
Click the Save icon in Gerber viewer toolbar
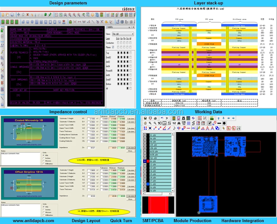tap(145, 118)
